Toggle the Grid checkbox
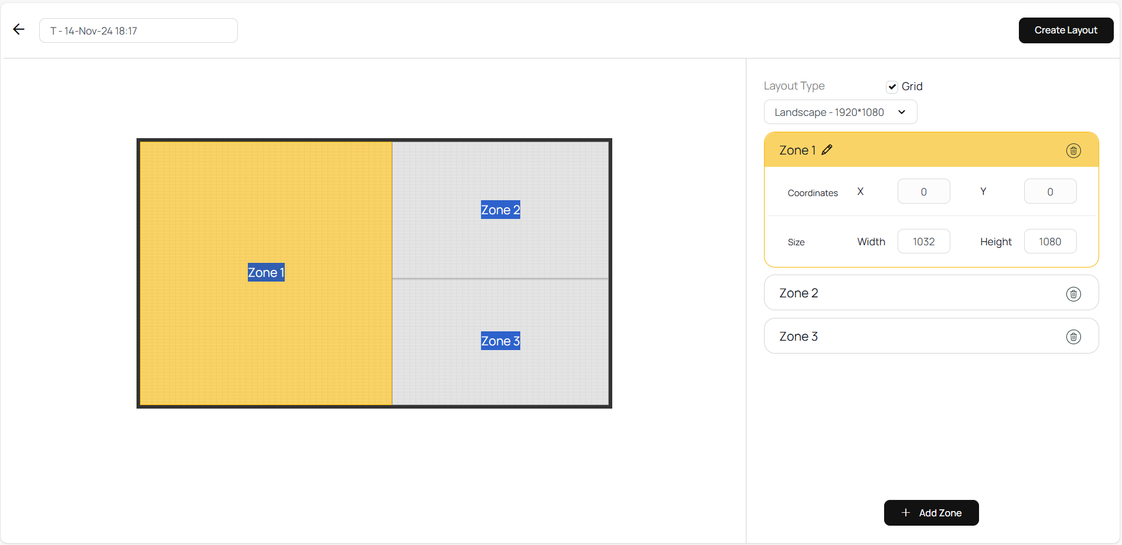 click(x=892, y=87)
